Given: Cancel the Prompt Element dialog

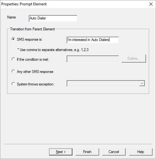Looking at the screenshot, I should coord(114,152).
